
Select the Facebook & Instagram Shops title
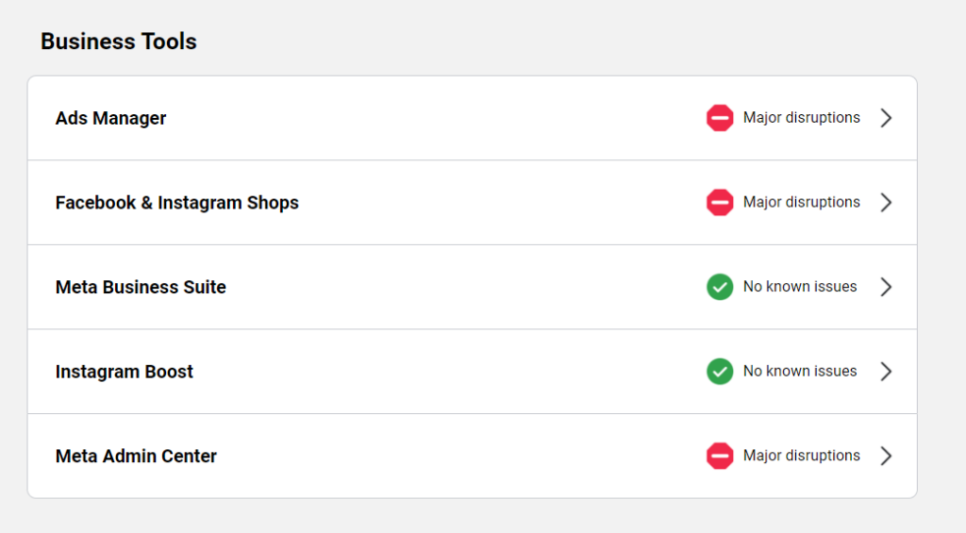(176, 203)
